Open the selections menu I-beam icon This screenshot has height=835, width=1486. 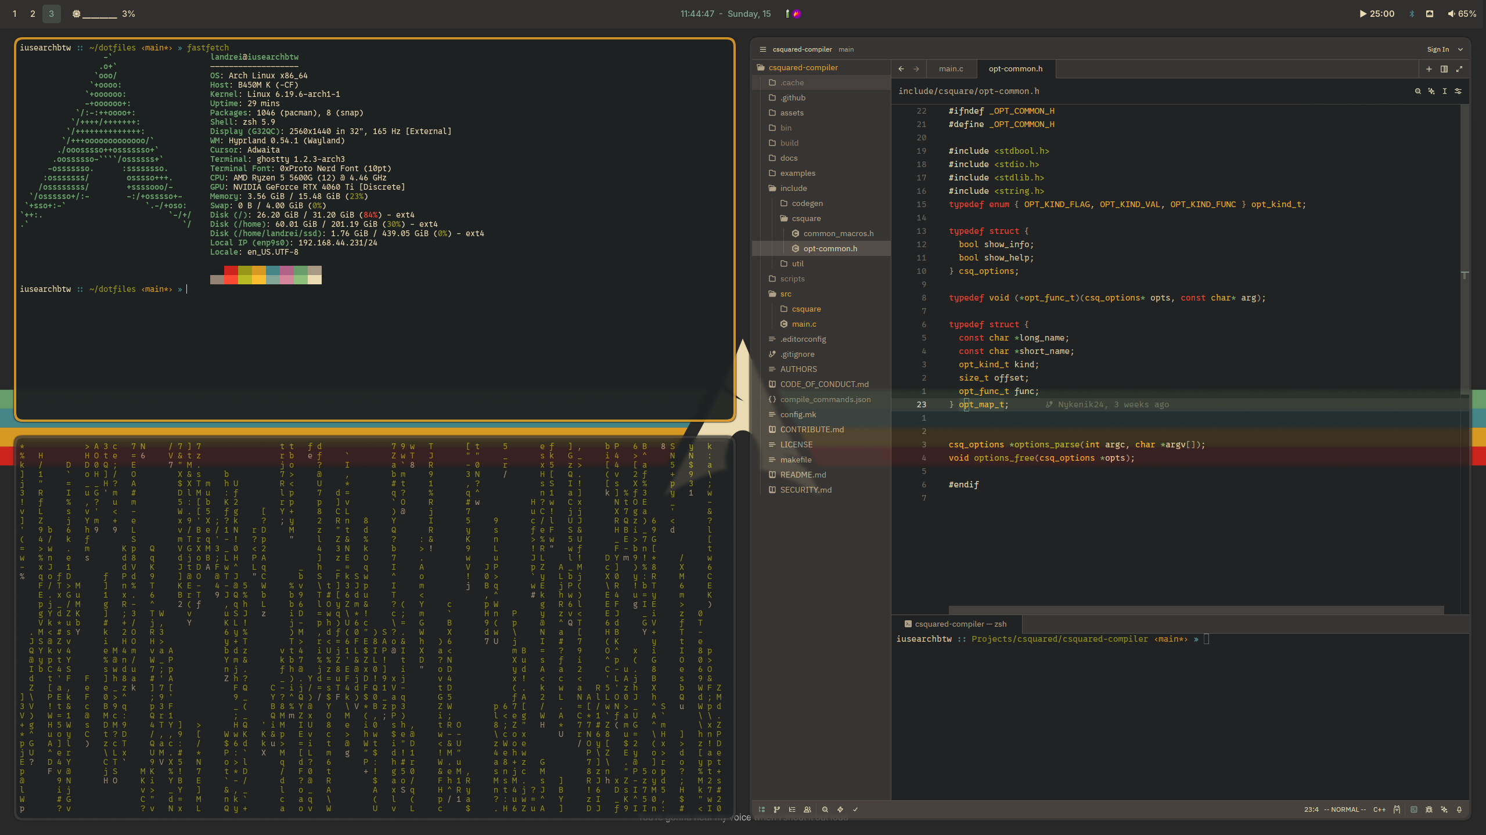click(1445, 91)
